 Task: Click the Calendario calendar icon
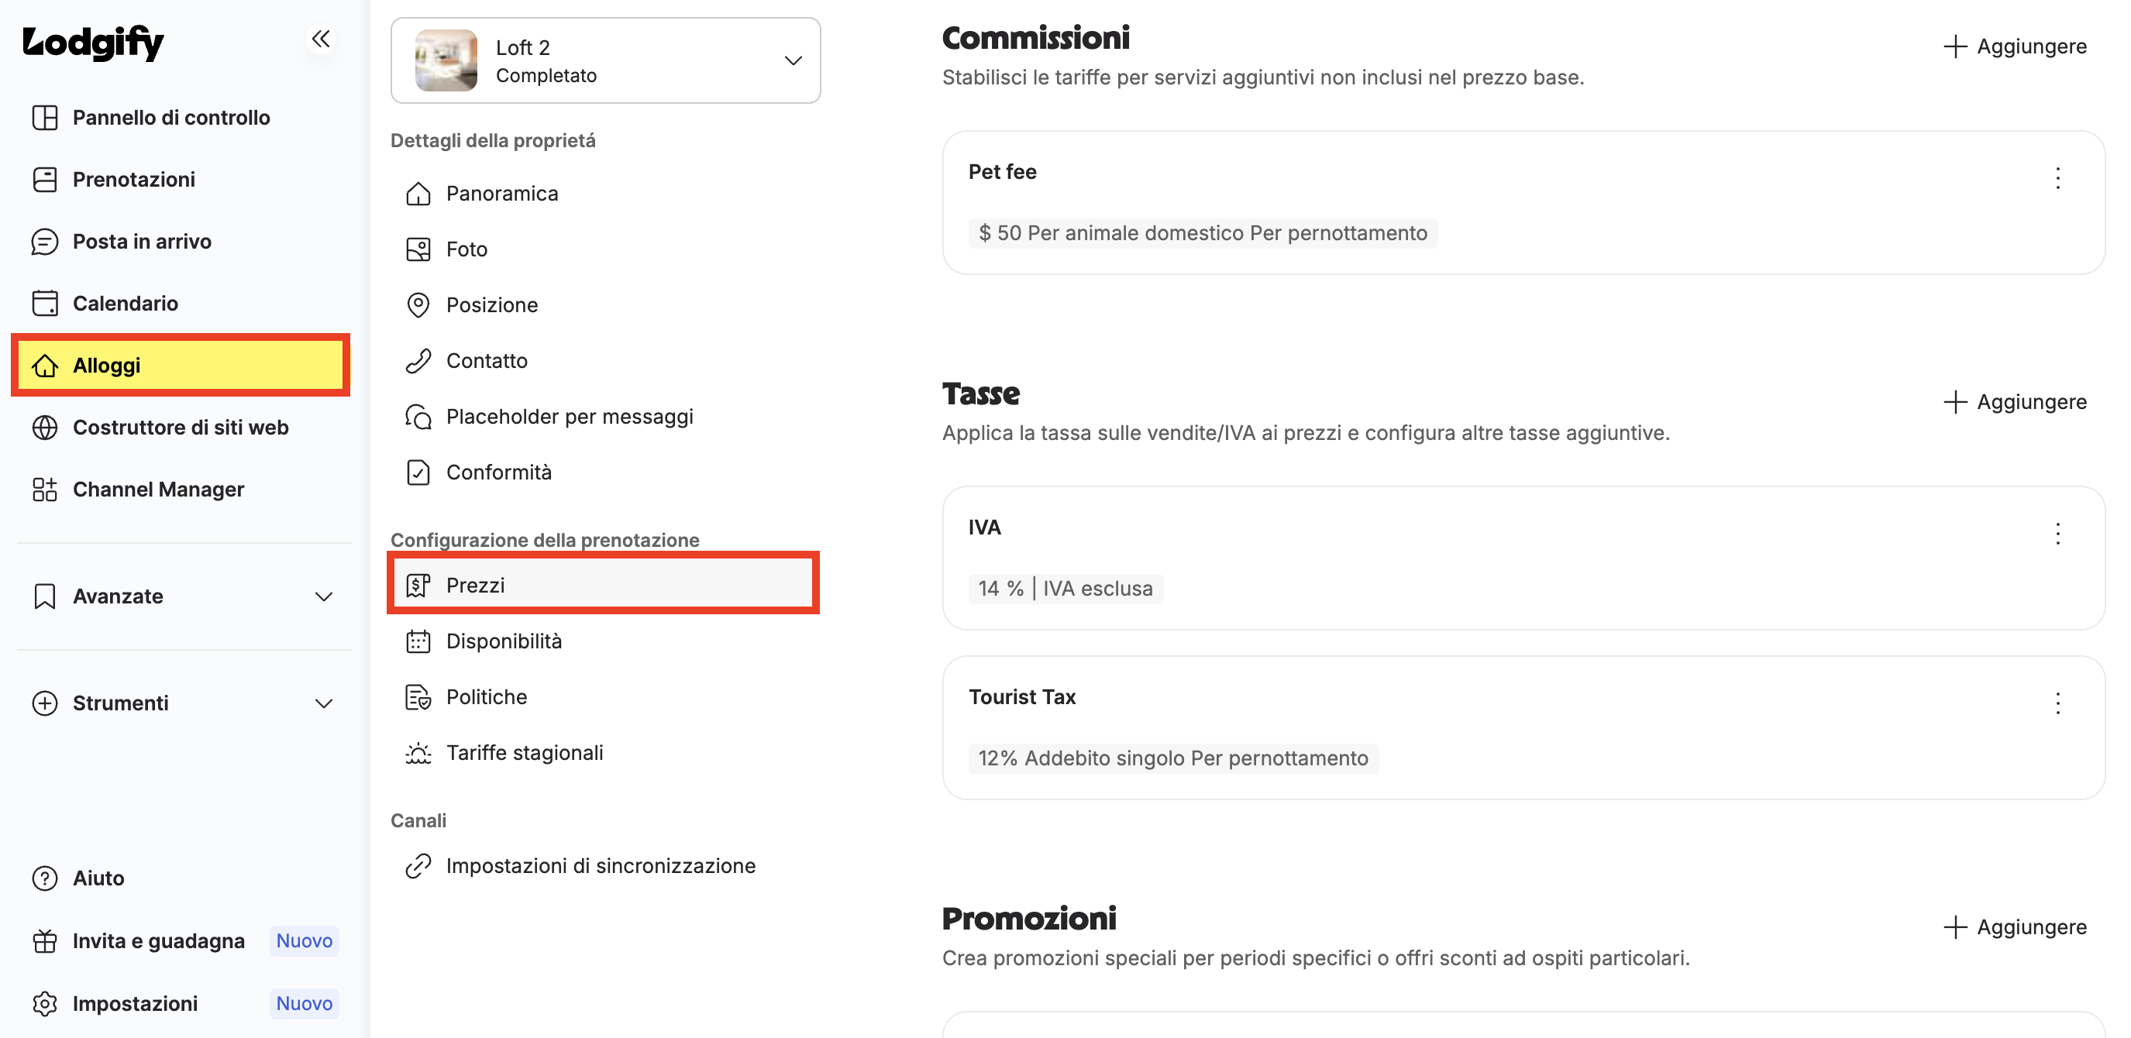coord(45,303)
